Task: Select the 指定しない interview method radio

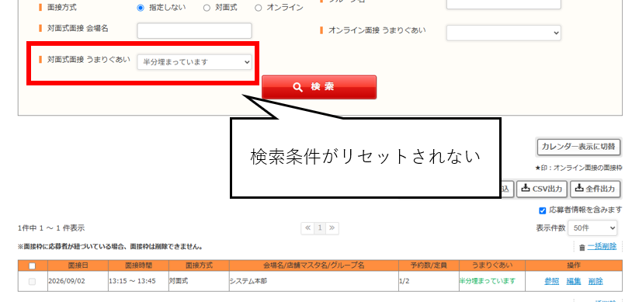Action: [x=141, y=8]
